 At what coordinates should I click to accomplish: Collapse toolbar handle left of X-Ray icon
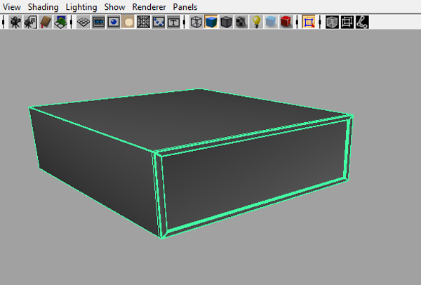click(x=320, y=22)
